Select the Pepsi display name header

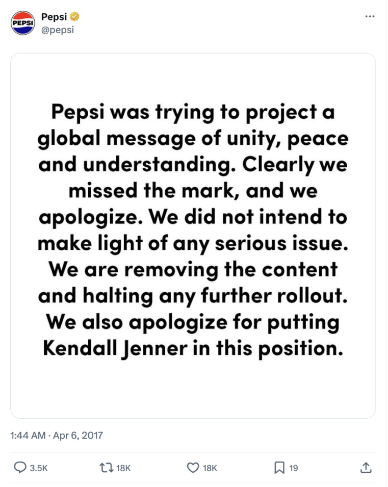point(54,15)
